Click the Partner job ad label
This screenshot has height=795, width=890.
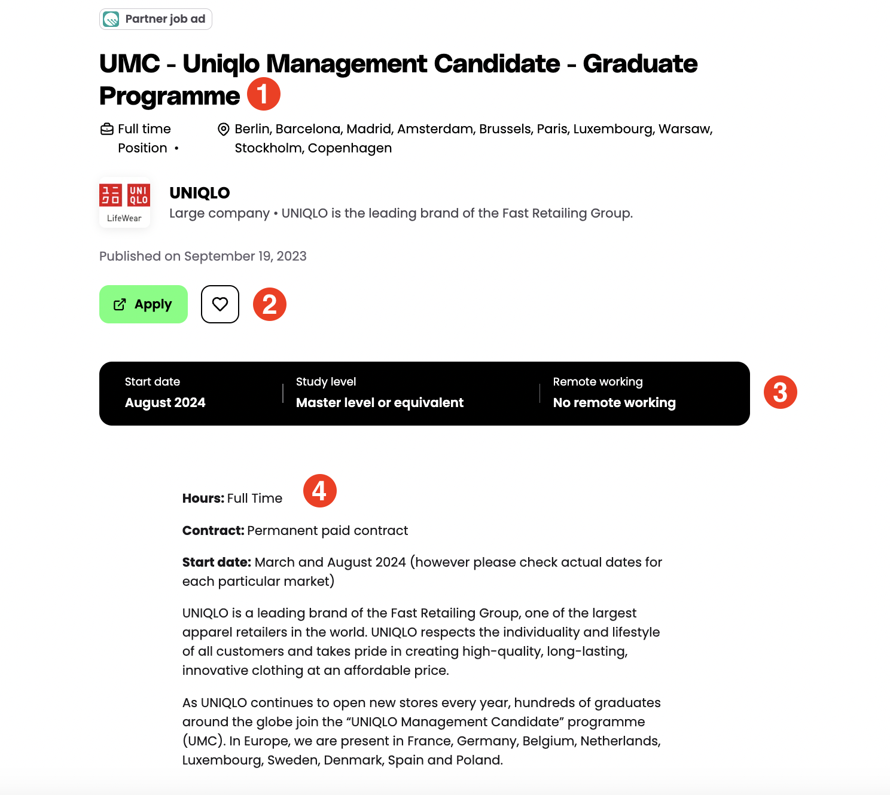coord(165,19)
